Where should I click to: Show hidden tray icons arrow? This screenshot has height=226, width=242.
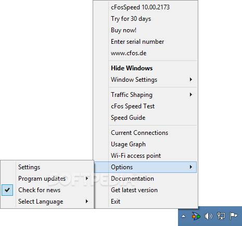click(x=183, y=217)
